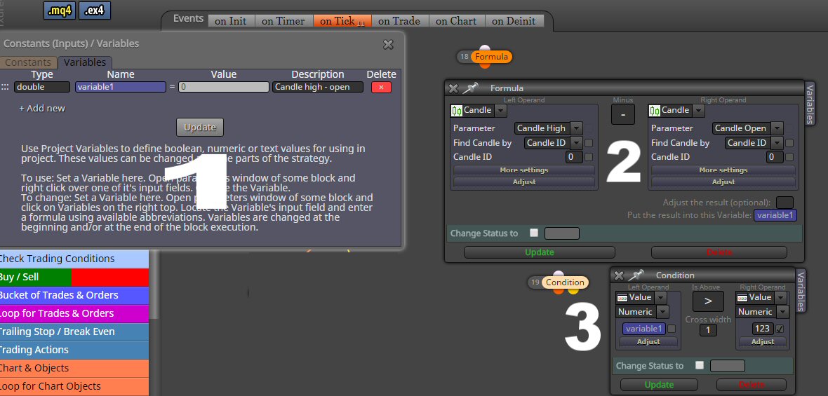Export project as .ex4 file
Screen dimensions: 828x396
tap(95, 11)
